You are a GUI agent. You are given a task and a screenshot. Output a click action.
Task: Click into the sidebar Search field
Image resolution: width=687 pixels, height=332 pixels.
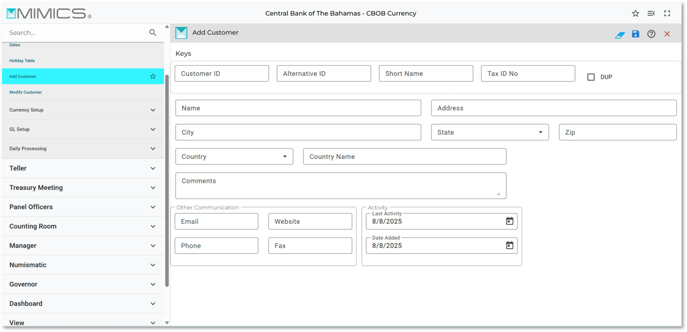click(77, 33)
